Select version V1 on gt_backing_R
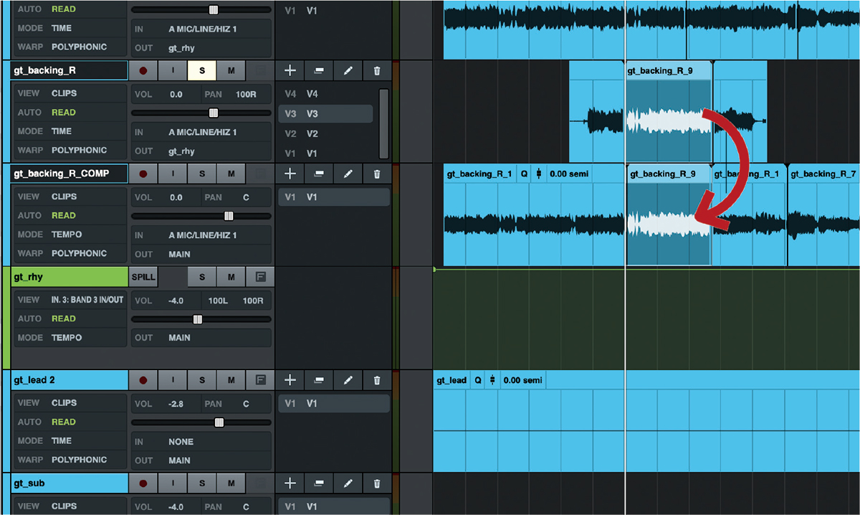The width and height of the screenshot is (860, 515). (325, 153)
